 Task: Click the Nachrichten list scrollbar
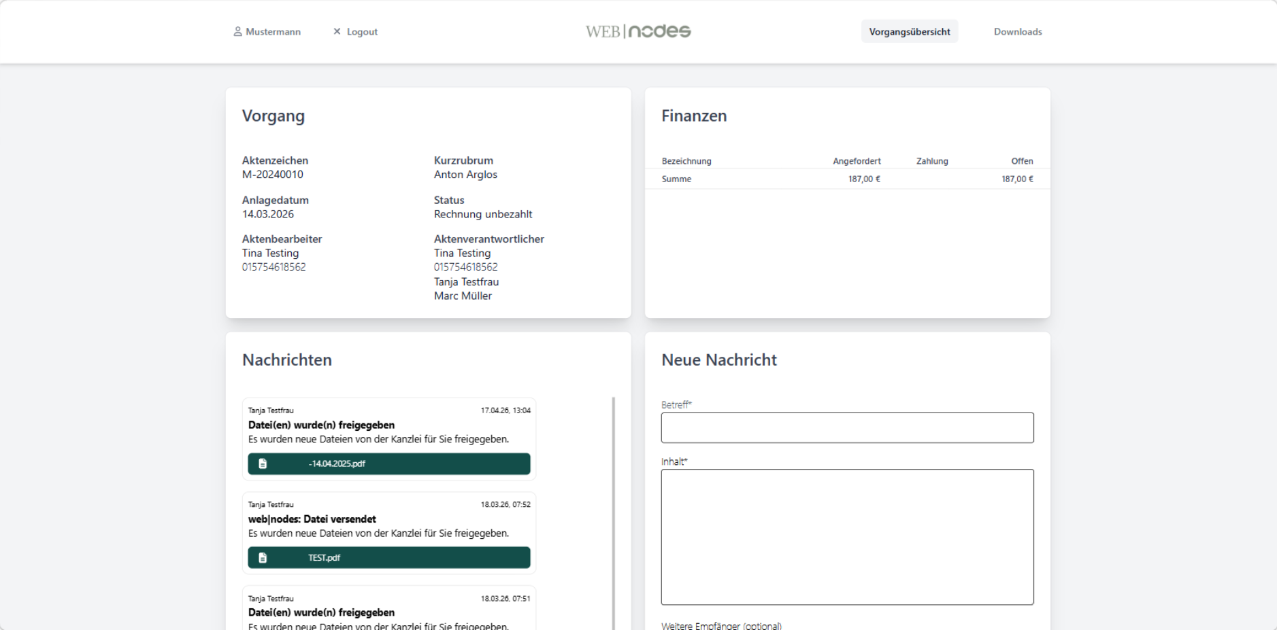[x=614, y=510]
